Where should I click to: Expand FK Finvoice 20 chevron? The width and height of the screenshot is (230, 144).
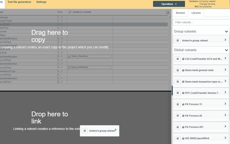pyautogui.click(x=226, y=115)
